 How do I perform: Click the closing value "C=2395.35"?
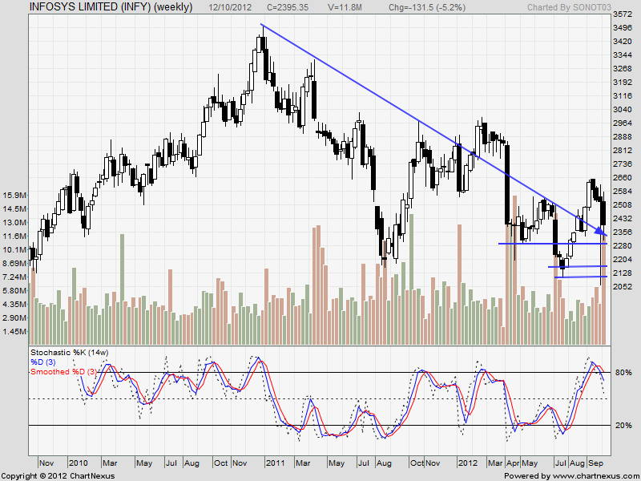288,7
